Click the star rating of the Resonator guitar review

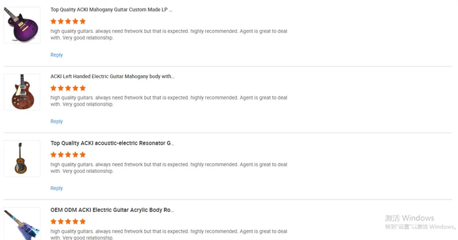[x=68, y=155]
